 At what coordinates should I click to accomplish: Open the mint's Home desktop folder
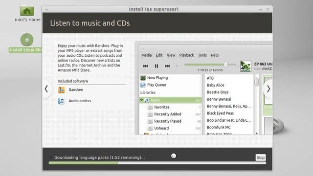(27, 11)
